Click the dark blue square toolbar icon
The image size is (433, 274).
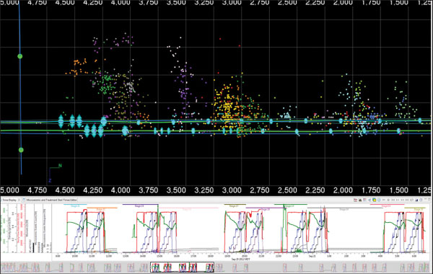pos(416,200)
